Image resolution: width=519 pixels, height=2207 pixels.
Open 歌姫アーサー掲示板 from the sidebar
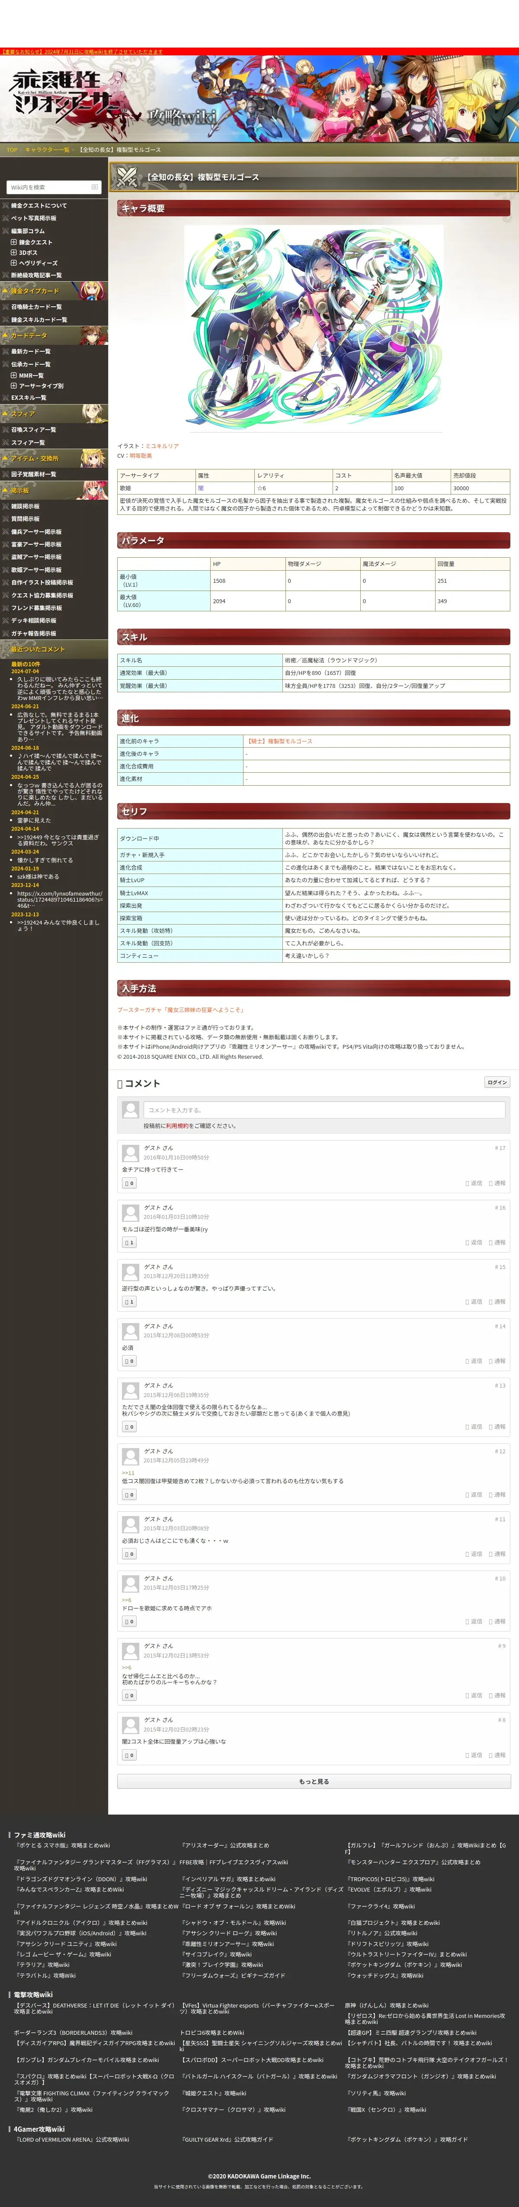[36, 570]
